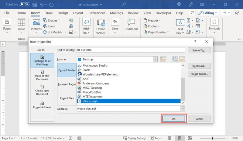
Task: Open the Look in Desktop dropdown
Action: (155, 59)
